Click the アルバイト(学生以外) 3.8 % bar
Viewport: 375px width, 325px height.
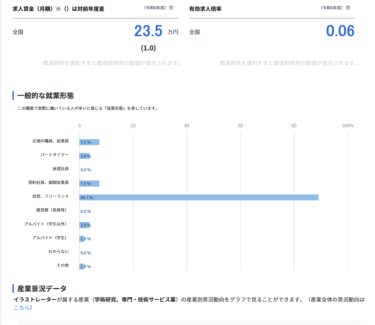point(84,225)
